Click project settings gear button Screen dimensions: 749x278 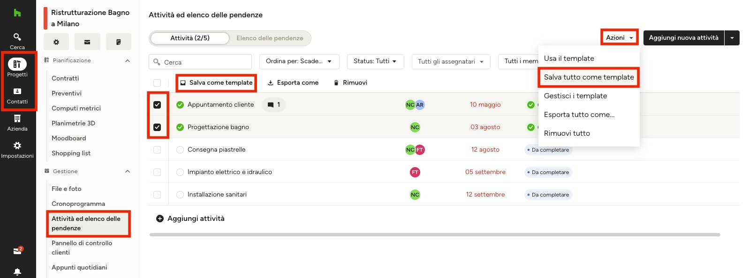56,42
